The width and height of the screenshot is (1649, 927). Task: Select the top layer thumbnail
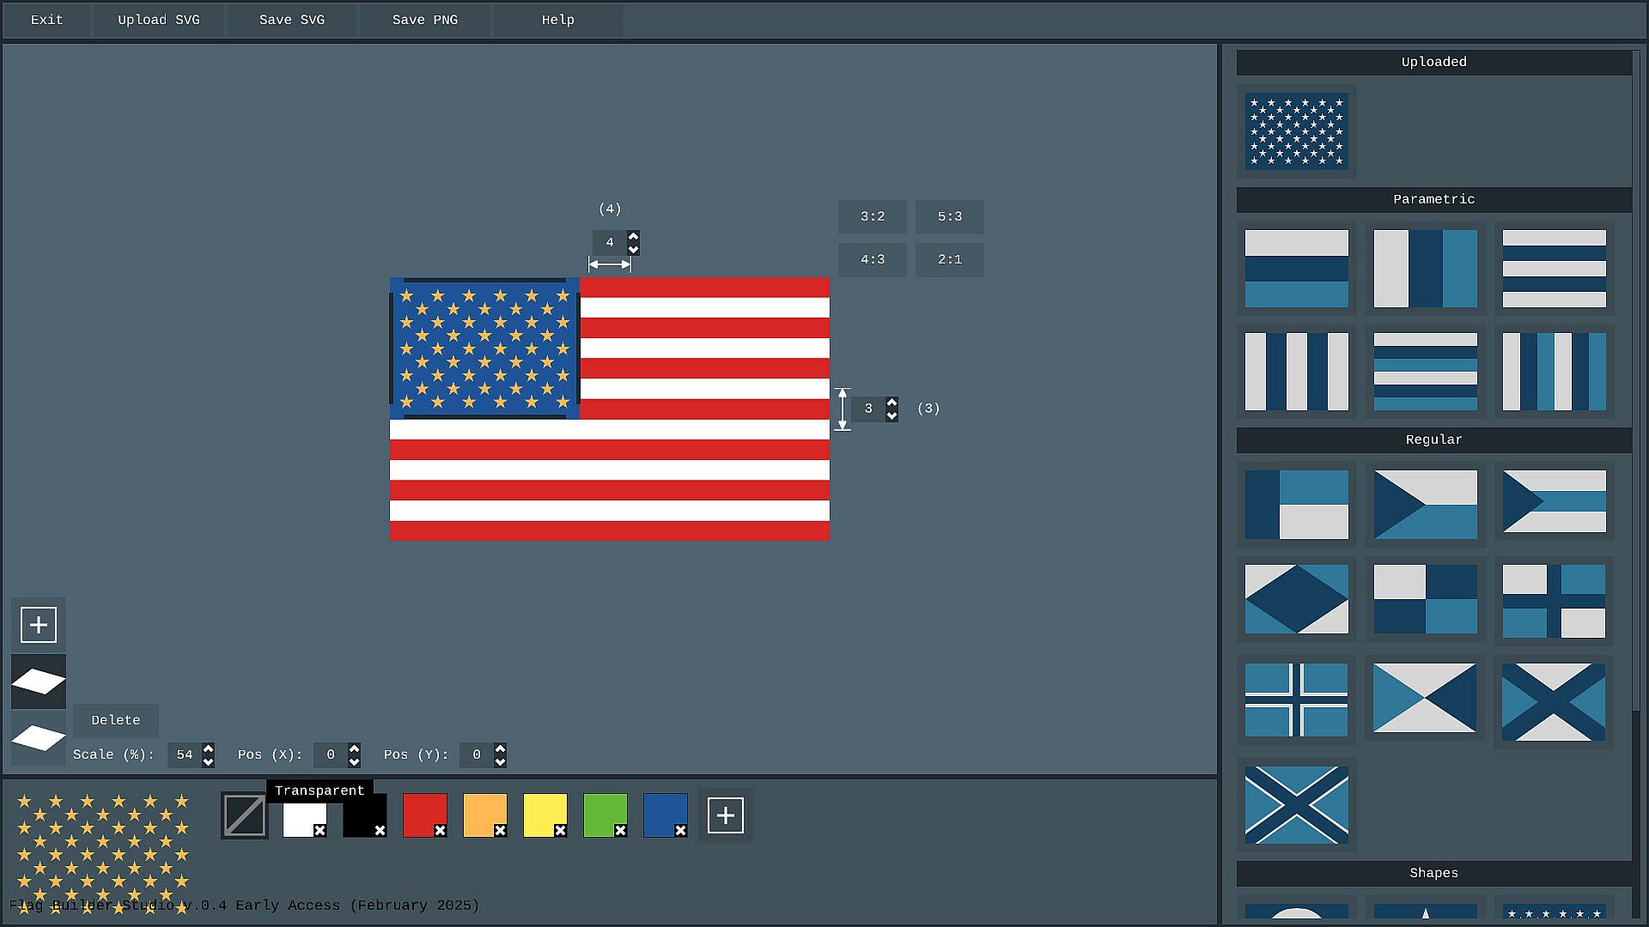[39, 682]
